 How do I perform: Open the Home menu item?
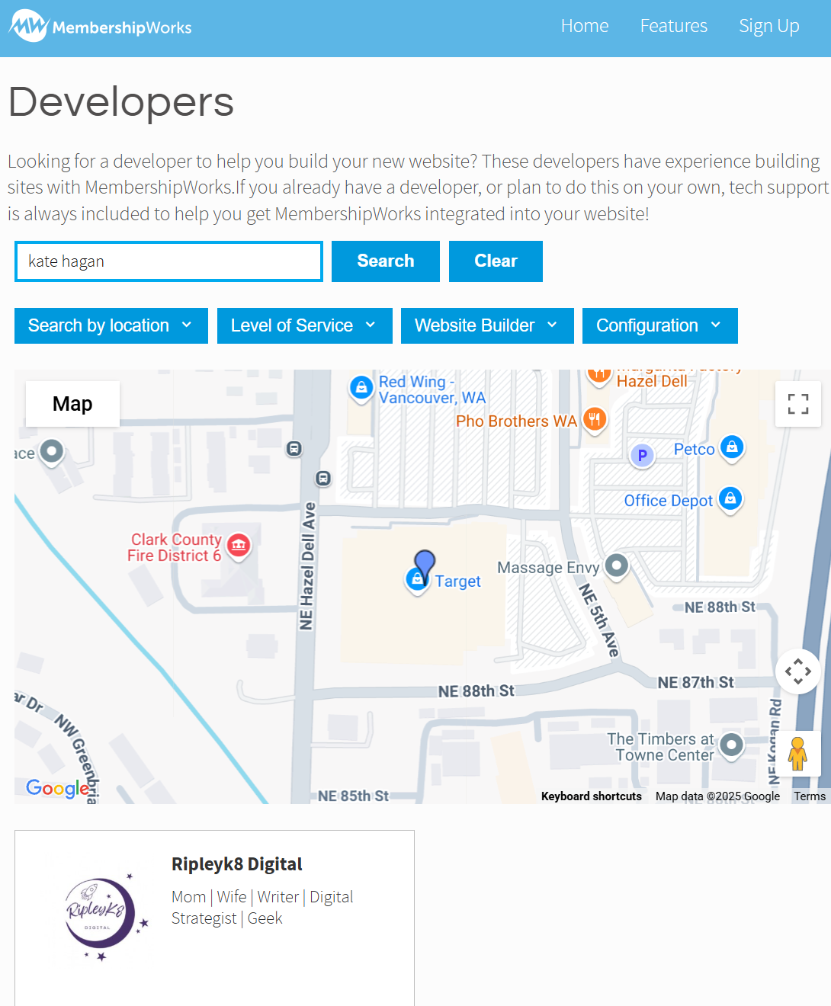pos(585,26)
